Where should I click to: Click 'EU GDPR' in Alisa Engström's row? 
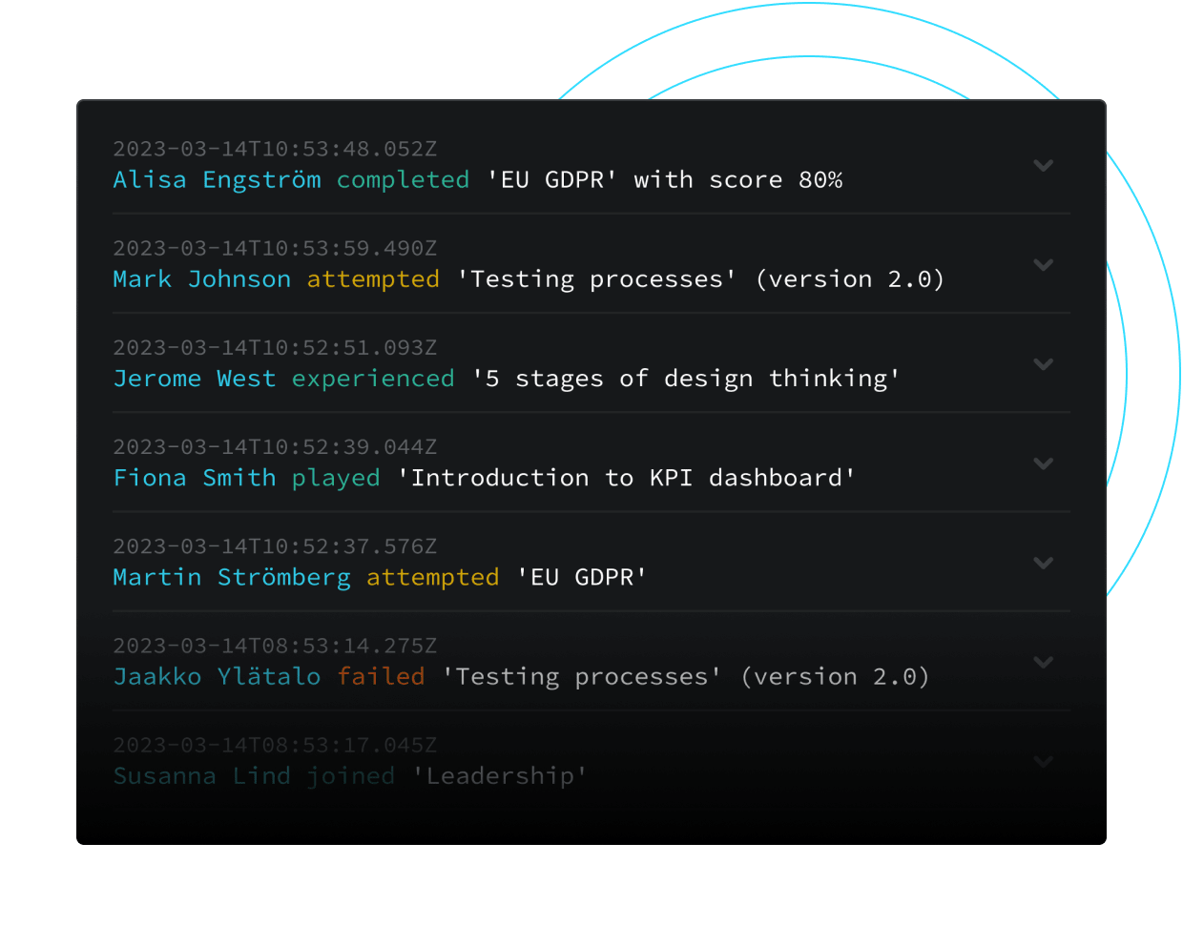[x=551, y=180]
